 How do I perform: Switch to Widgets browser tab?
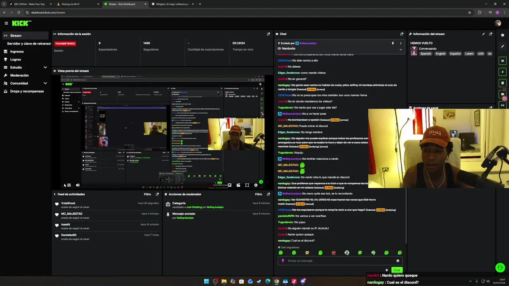tap(172, 4)
